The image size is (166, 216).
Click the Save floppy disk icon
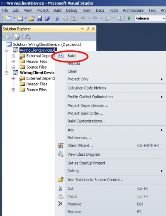pyautogui.click(x=39, y=18)
